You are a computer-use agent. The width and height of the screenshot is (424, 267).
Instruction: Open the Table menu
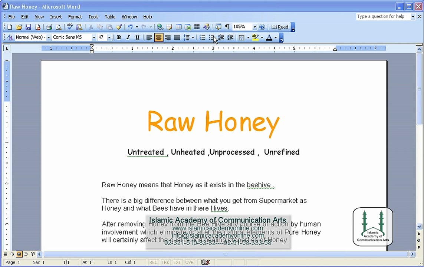pos(110,17)
